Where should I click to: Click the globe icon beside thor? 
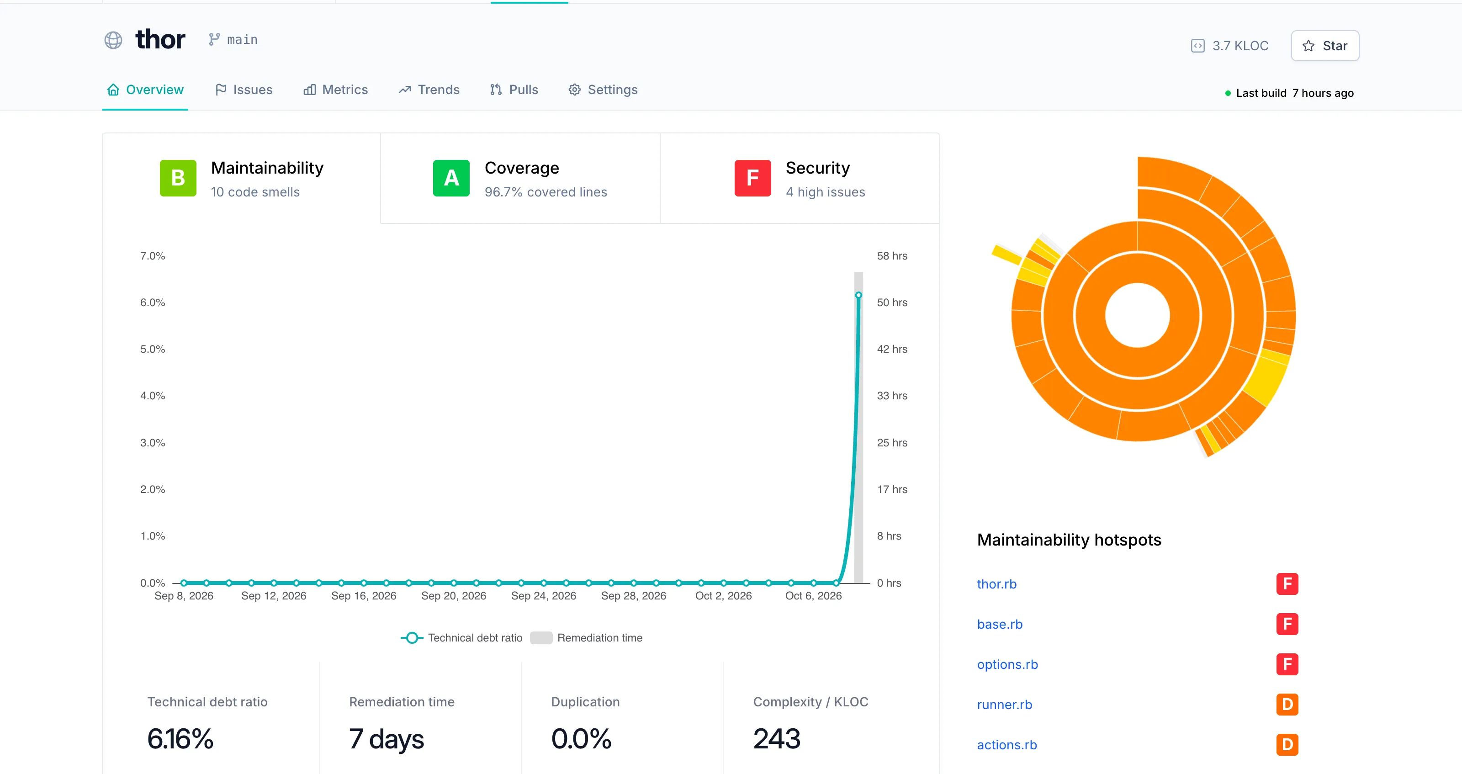(113, 40)
